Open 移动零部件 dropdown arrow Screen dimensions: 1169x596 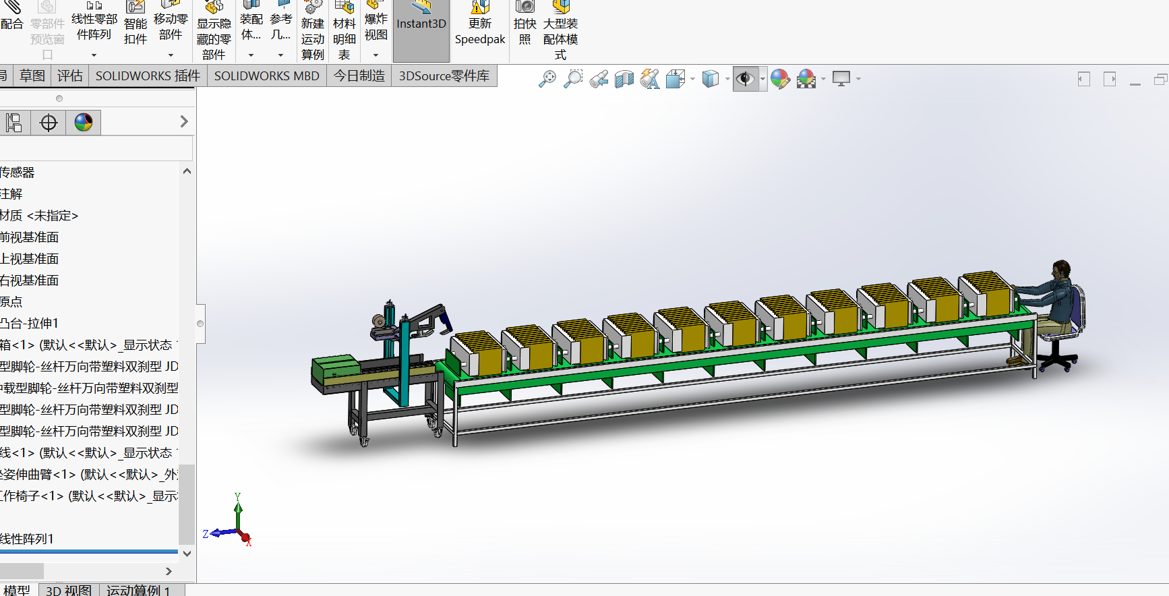click(x=171, y=55)
